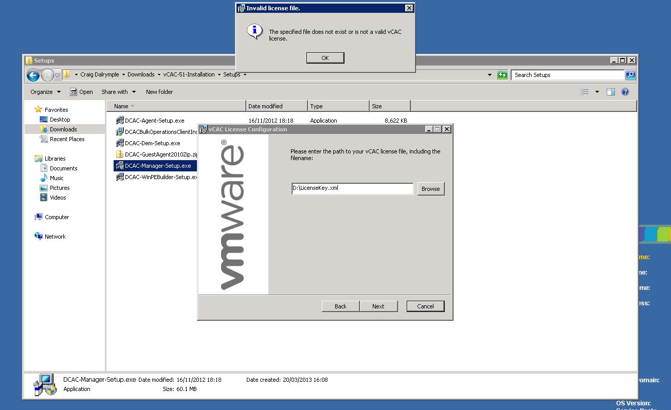Click the search magnifier icon
This screenshot has width=671, height=410.
tap(630, 75)
